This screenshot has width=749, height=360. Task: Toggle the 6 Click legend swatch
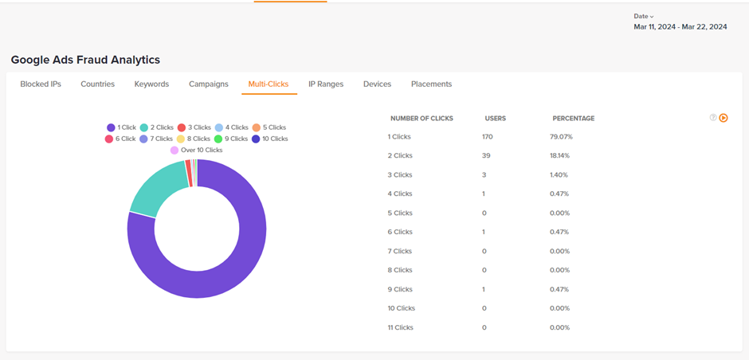point(109,139)
